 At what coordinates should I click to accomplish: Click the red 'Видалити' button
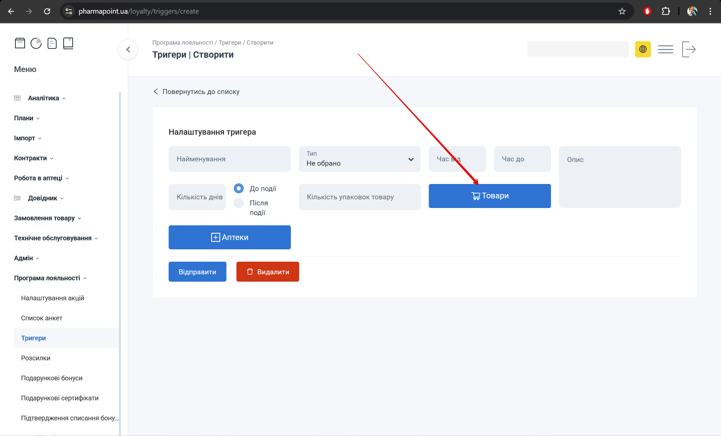tap(267, 272)
